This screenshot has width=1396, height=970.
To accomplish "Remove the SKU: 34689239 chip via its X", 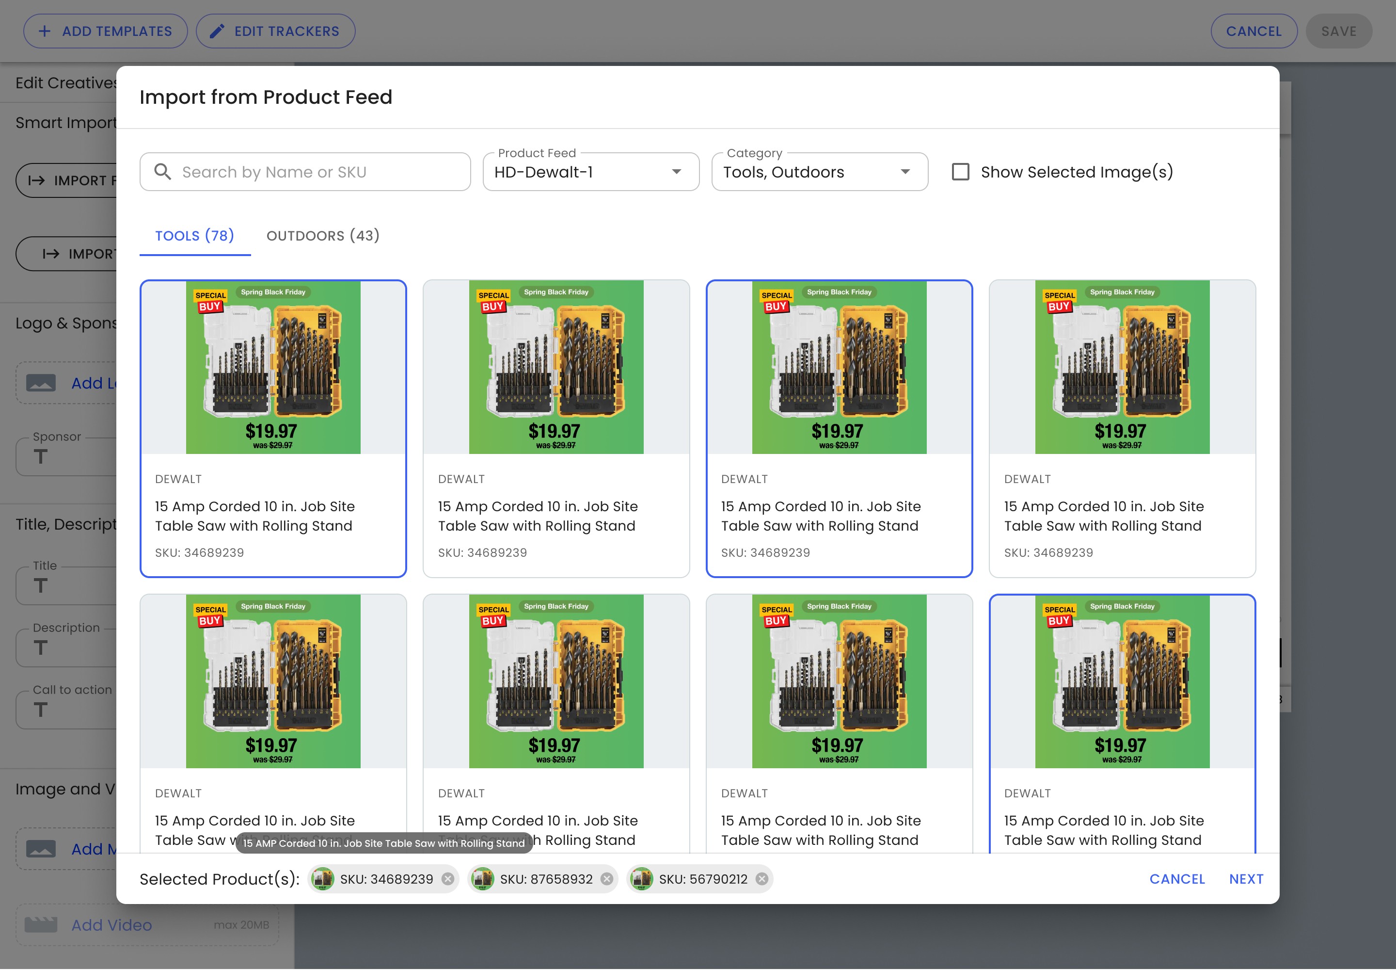I will click(448, 879).
